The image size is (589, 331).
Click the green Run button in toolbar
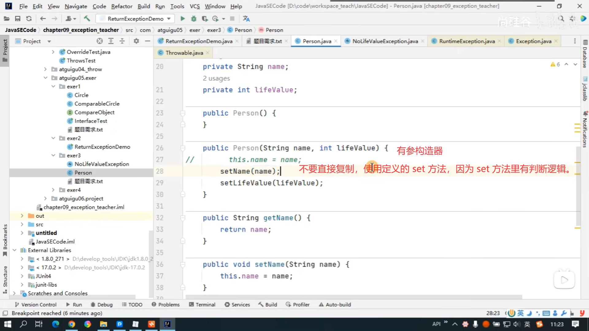[x=183, y=19]
